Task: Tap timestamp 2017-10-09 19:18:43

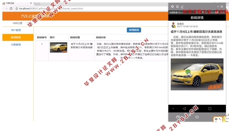Action: pos(187,26)
